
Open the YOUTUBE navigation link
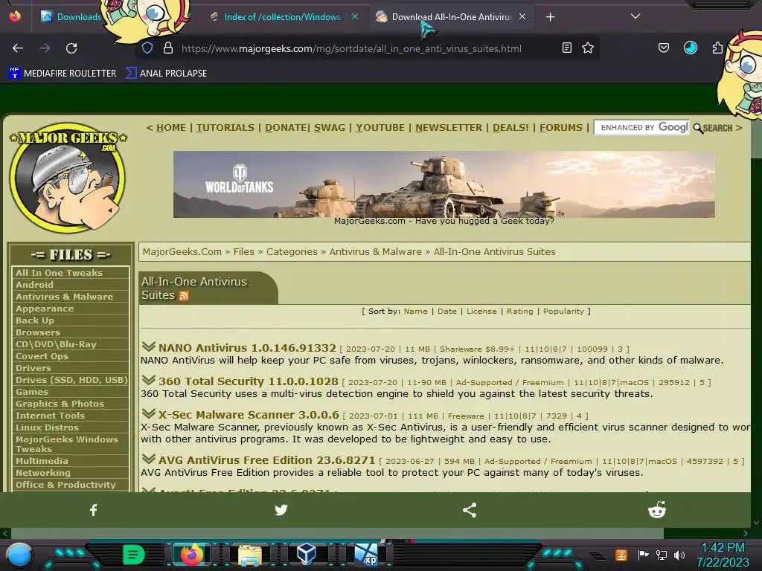pyautogui.click(x=380, y=128)
